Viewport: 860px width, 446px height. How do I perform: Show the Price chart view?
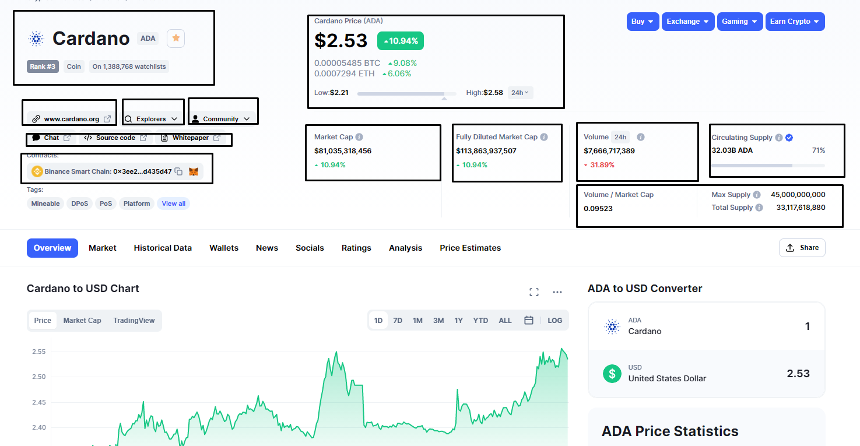tap(43, 320)
